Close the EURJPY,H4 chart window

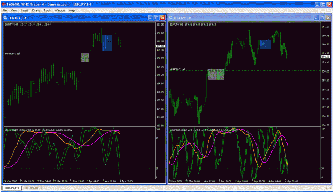pyautogui.click(x=162, y=18)
